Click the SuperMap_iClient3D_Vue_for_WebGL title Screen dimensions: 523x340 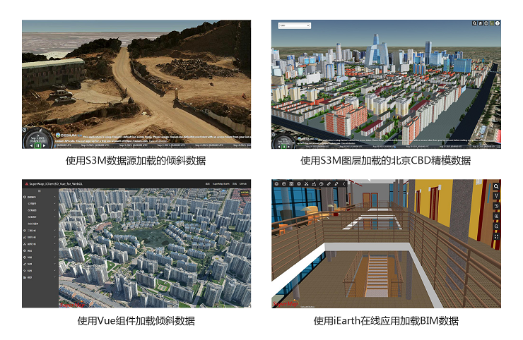(x=56, y=184)
